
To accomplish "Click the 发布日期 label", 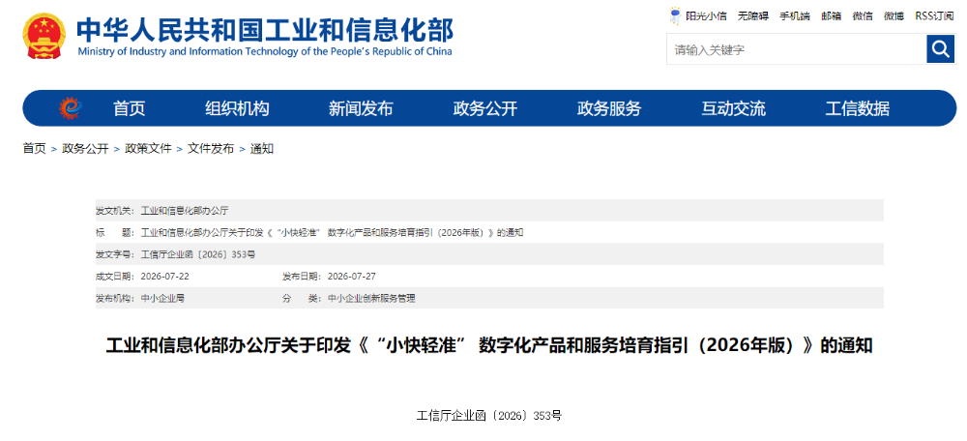I will (x=302, y=277).
